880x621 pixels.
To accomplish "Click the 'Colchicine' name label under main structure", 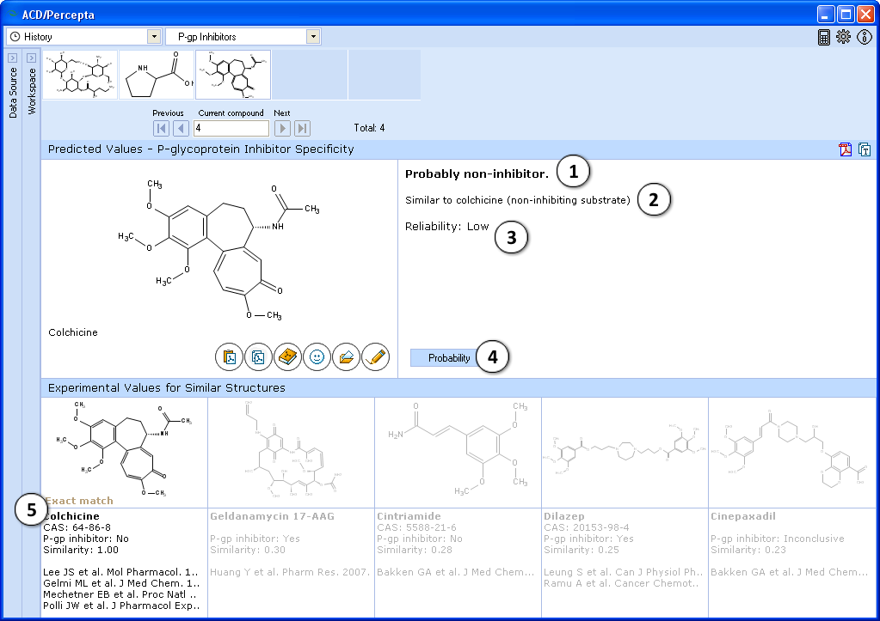I will click(73, 332).
